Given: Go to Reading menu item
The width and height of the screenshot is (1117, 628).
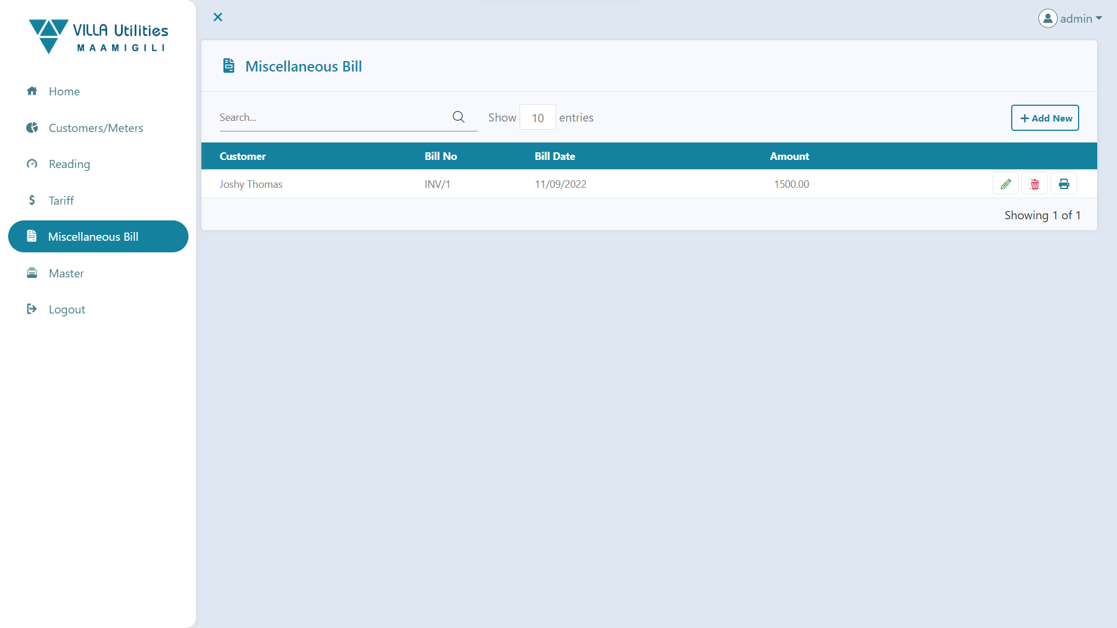Looking at the screenshot, I should tap(69, 164).
